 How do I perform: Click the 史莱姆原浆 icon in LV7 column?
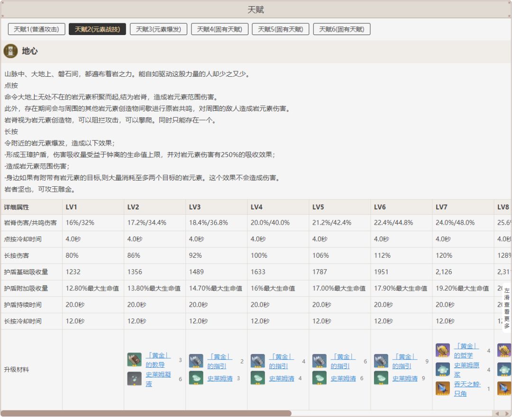coord(443,369)
